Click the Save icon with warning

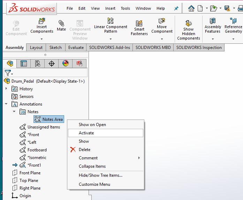point(227,8)
